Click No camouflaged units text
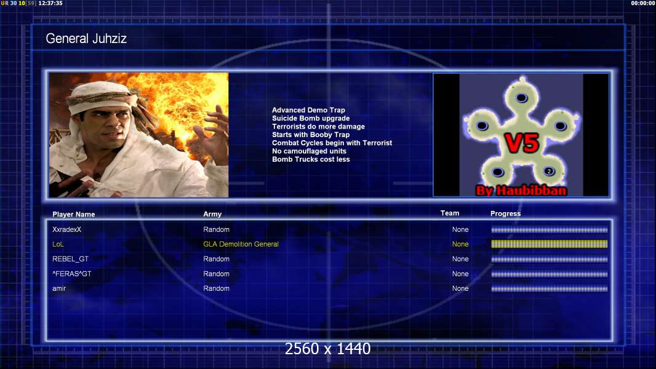The height and width of the screenshot is (369, 656). 309,151
